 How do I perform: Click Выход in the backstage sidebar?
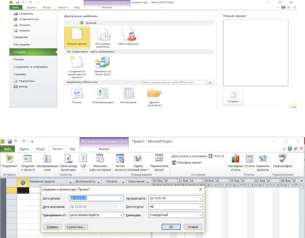pyautogui.click(x=21, y=86)
